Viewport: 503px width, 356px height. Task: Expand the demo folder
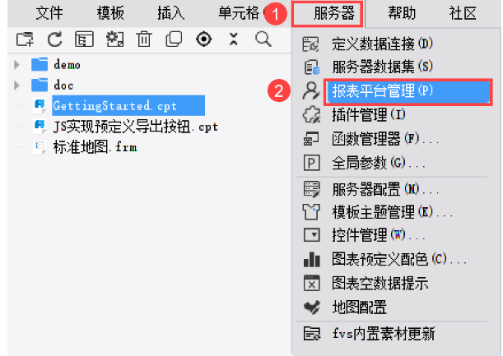click(x=16, y=65)
